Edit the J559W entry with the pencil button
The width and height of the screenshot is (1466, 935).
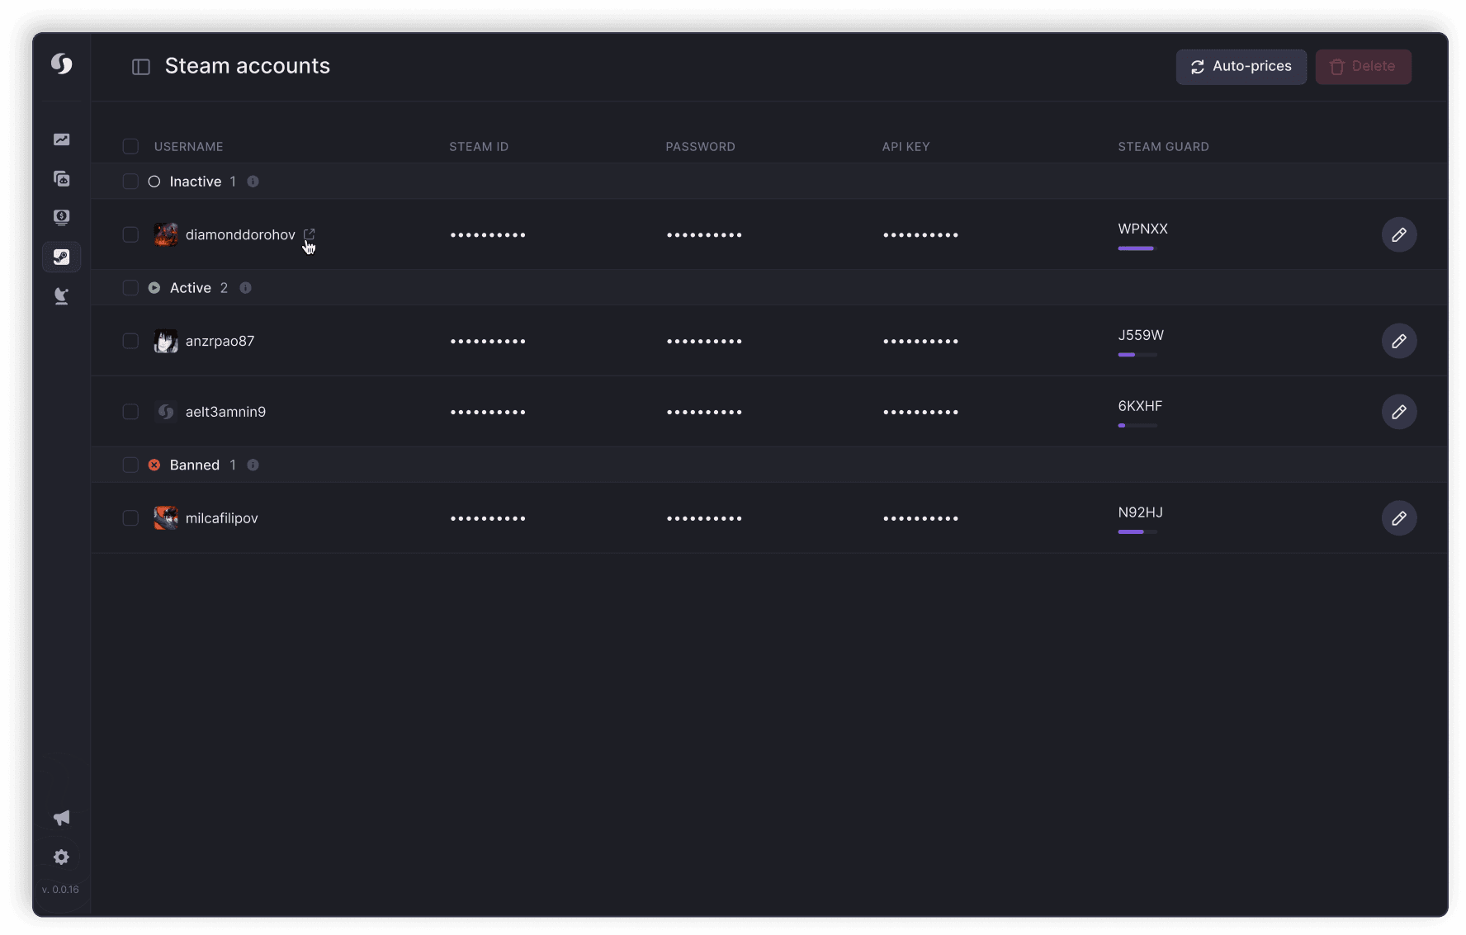1399,341
